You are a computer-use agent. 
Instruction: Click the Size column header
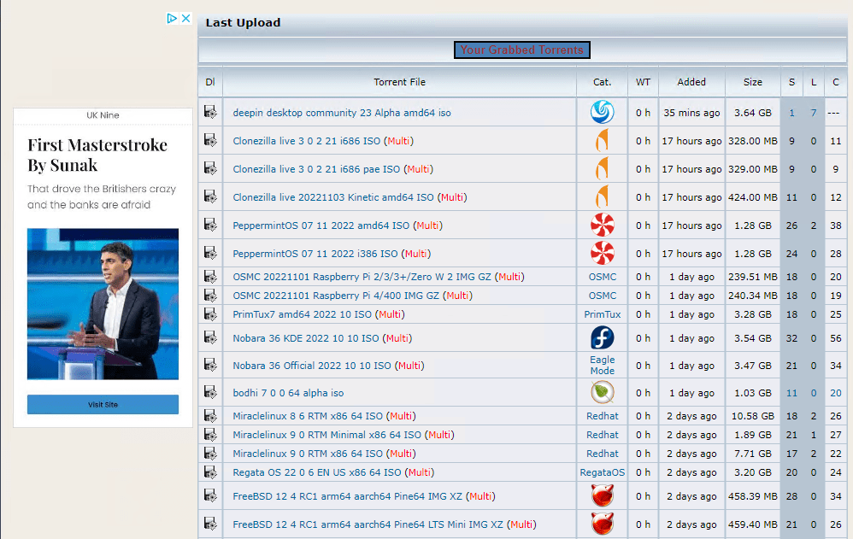point(753,82)
